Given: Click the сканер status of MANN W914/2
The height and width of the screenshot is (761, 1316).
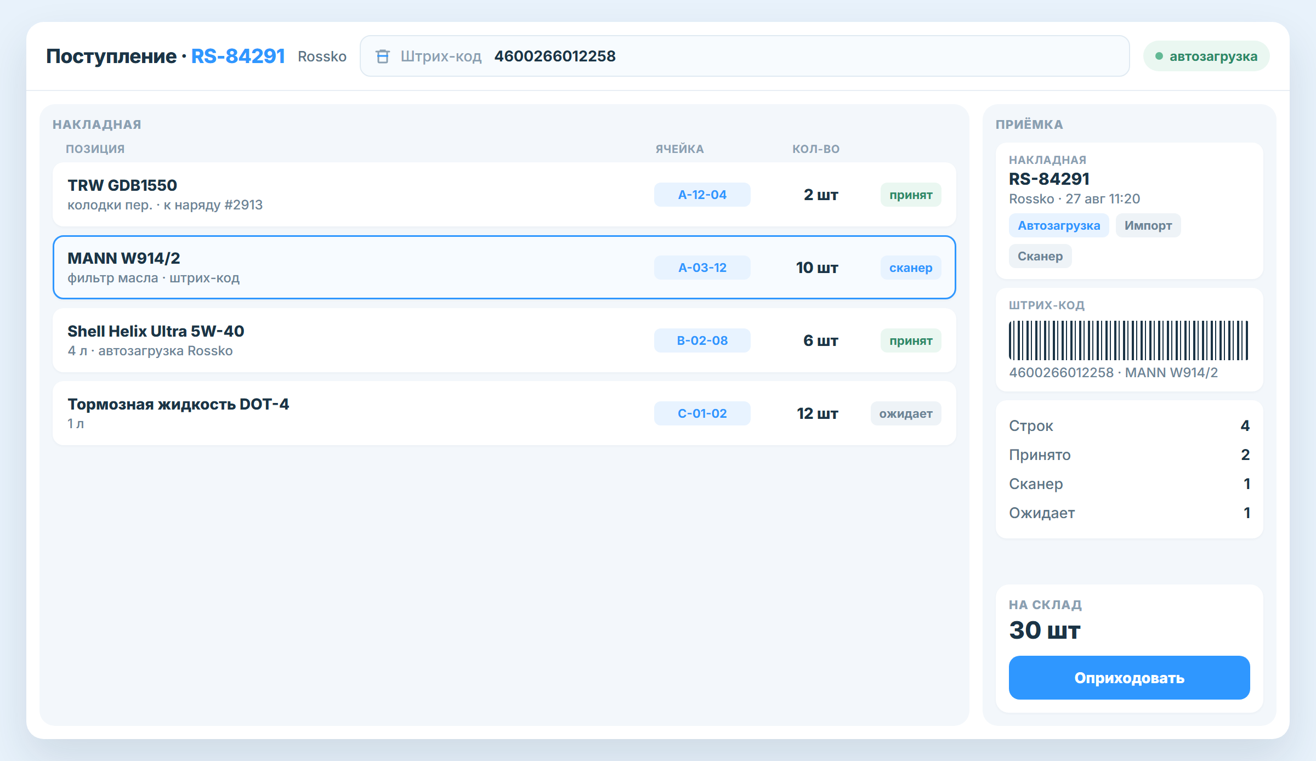Looking at the screenshot, I should click(911, 268).
